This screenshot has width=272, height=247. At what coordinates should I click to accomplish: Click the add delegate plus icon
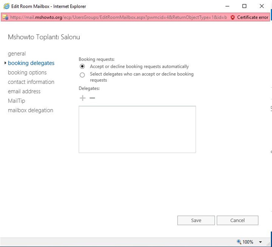coord(83,98)
